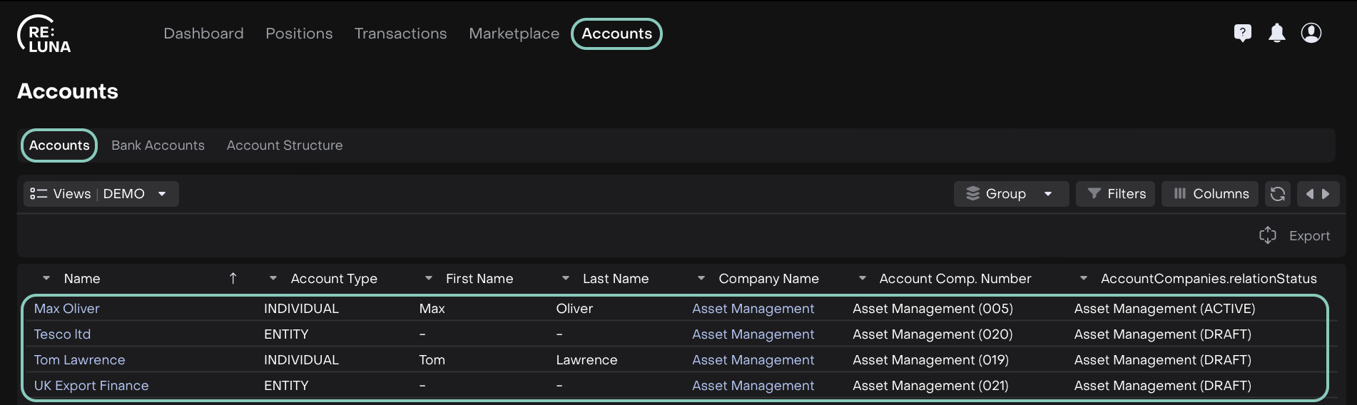Open the user profile icon

coord(1311,33)
